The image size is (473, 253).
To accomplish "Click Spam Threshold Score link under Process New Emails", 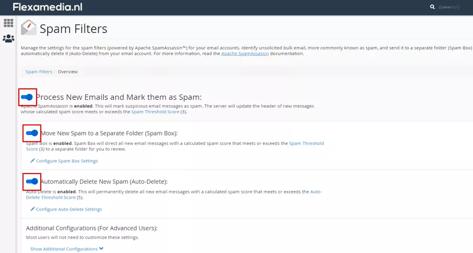I will click(x=155, y=112).
